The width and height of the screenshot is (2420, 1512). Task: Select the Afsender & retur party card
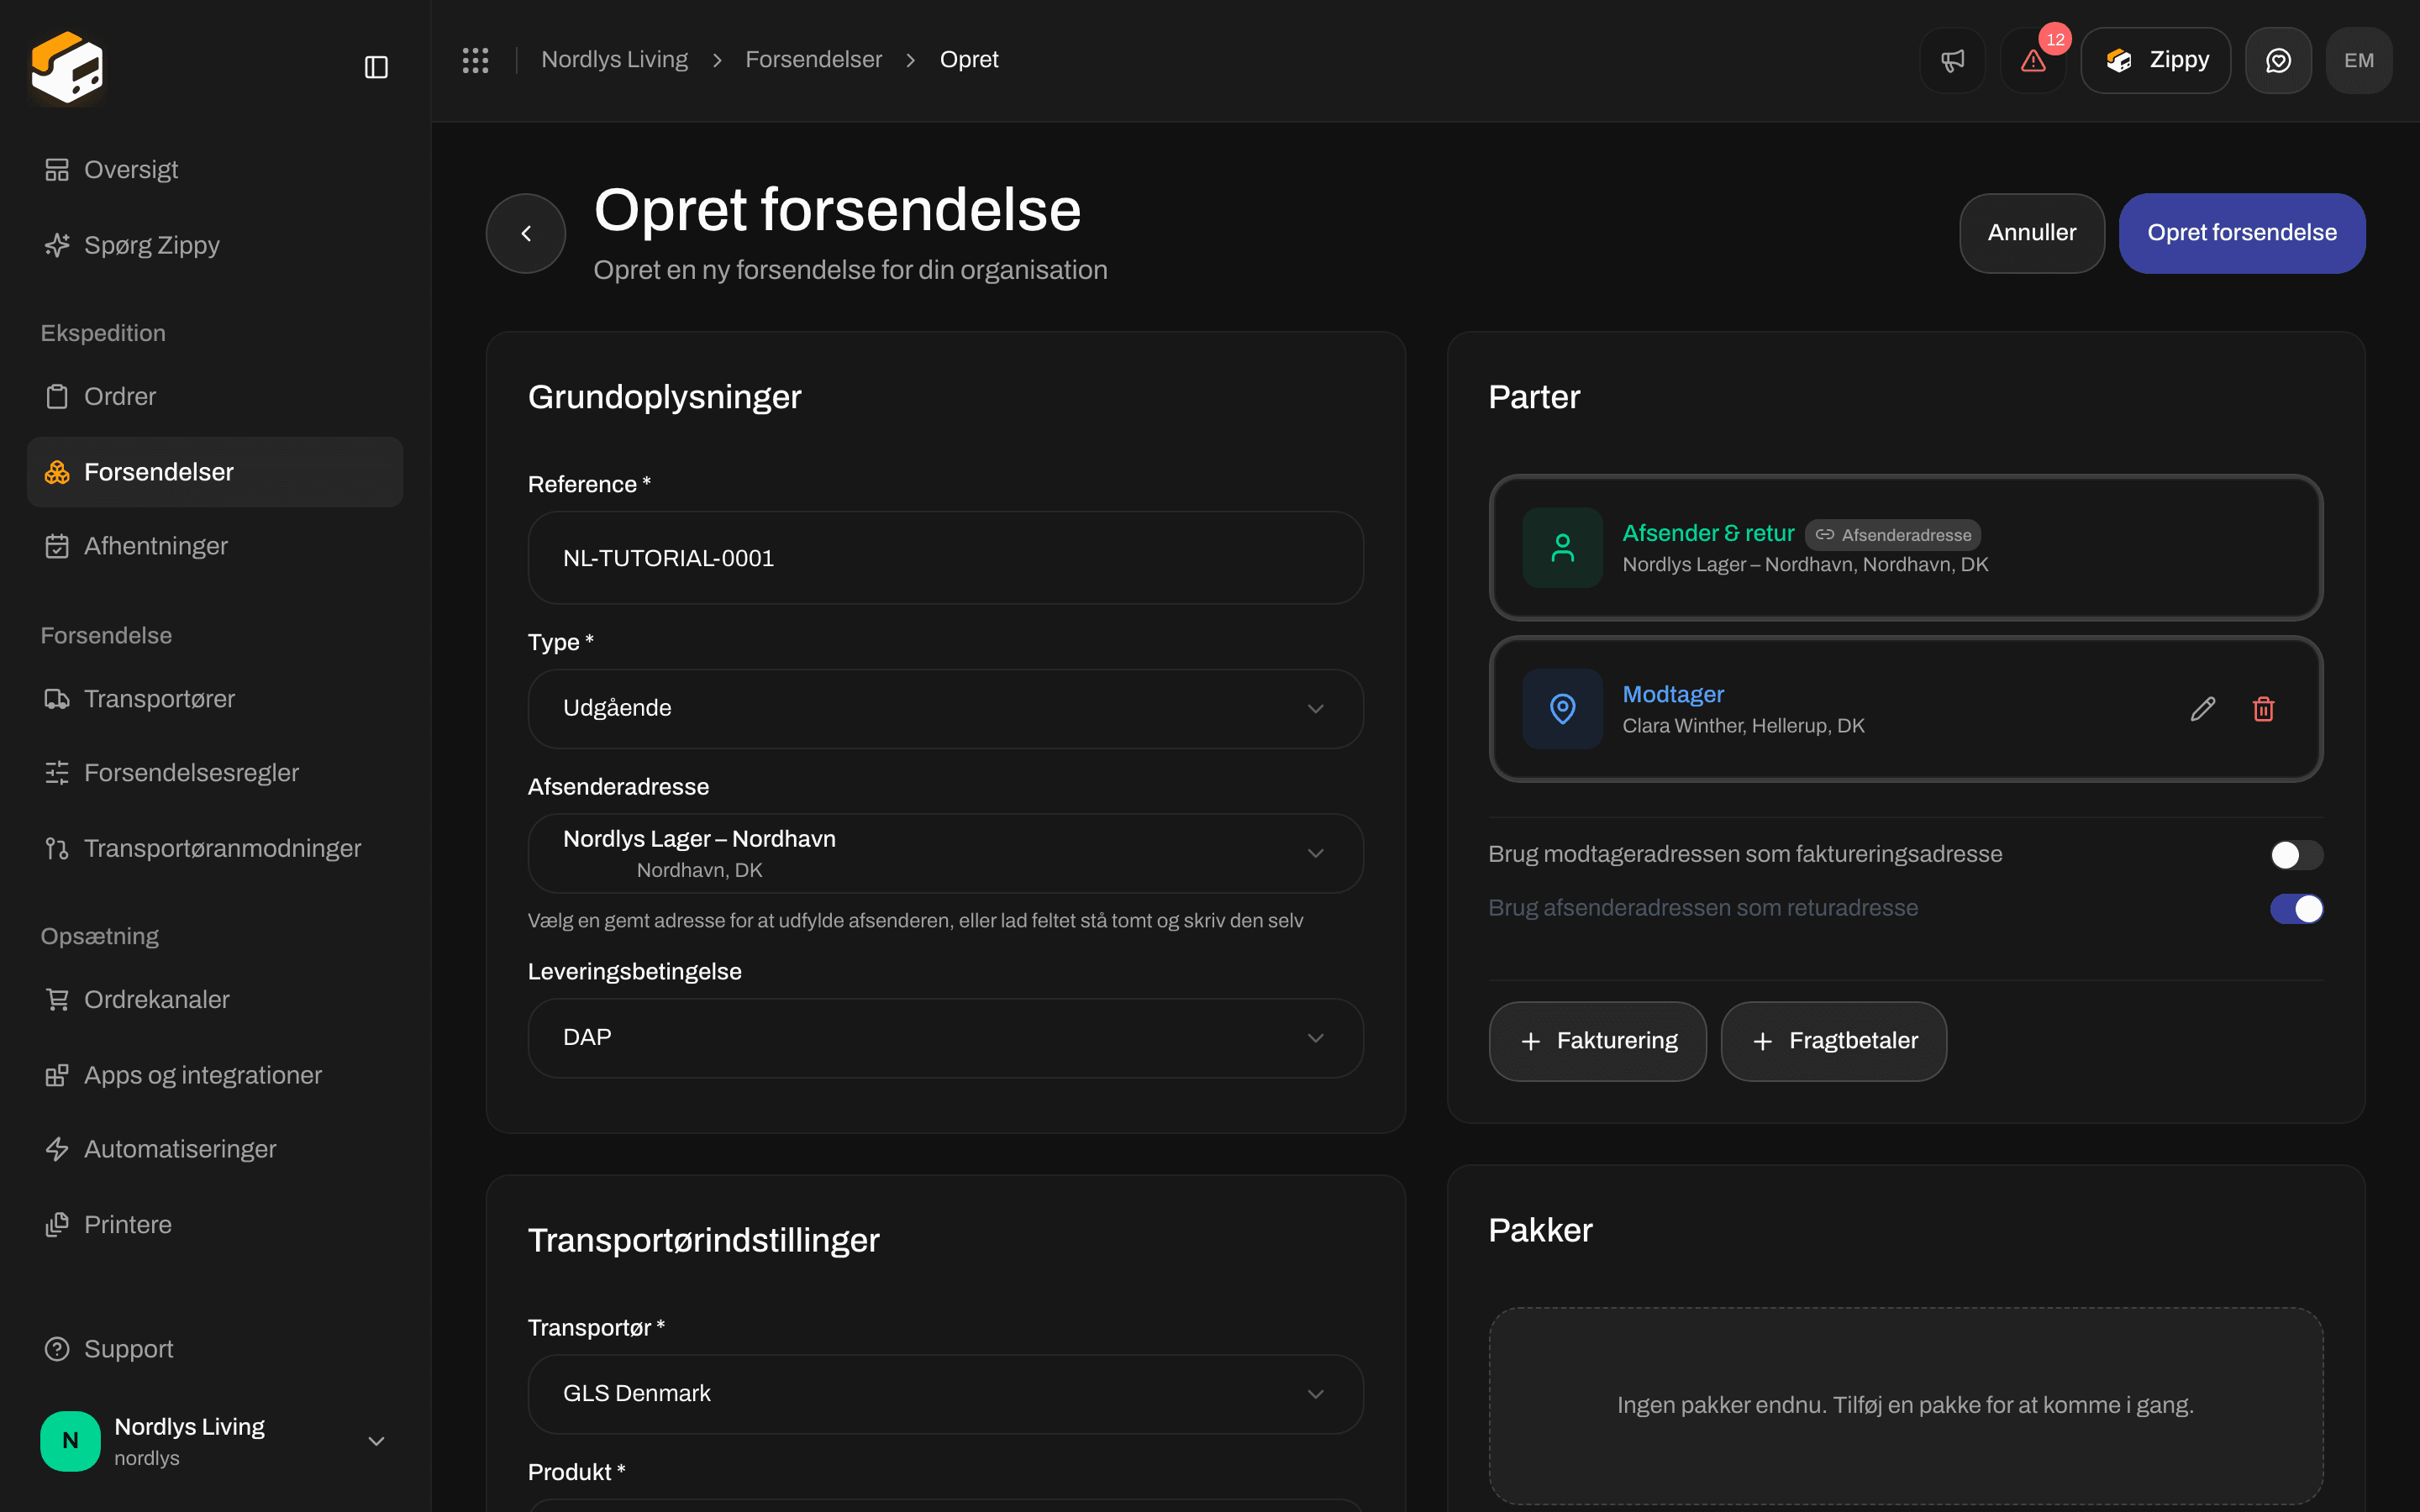(x=1905, y=547)
